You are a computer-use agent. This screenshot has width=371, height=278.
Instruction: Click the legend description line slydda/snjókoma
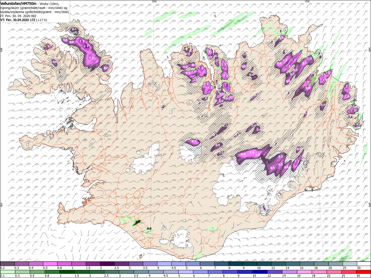point(35,12)
